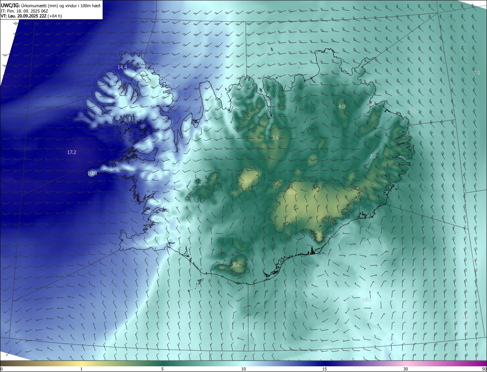This screenshot has width=487, height=372.
Task: Click the 7.2 value label on the map
Action: (373, 156)
